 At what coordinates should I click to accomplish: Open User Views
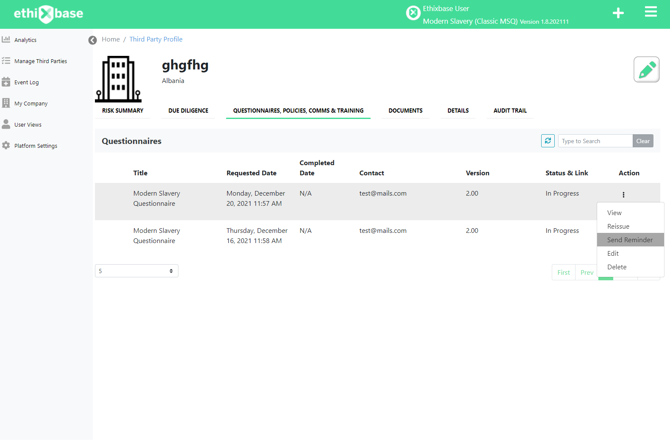click(28, 124)
